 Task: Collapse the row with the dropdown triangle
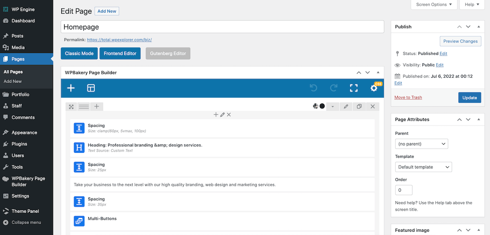(x=332, y=107)
